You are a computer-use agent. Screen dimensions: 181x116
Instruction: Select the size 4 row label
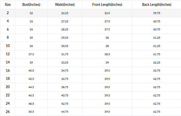[x=8, y=21]
